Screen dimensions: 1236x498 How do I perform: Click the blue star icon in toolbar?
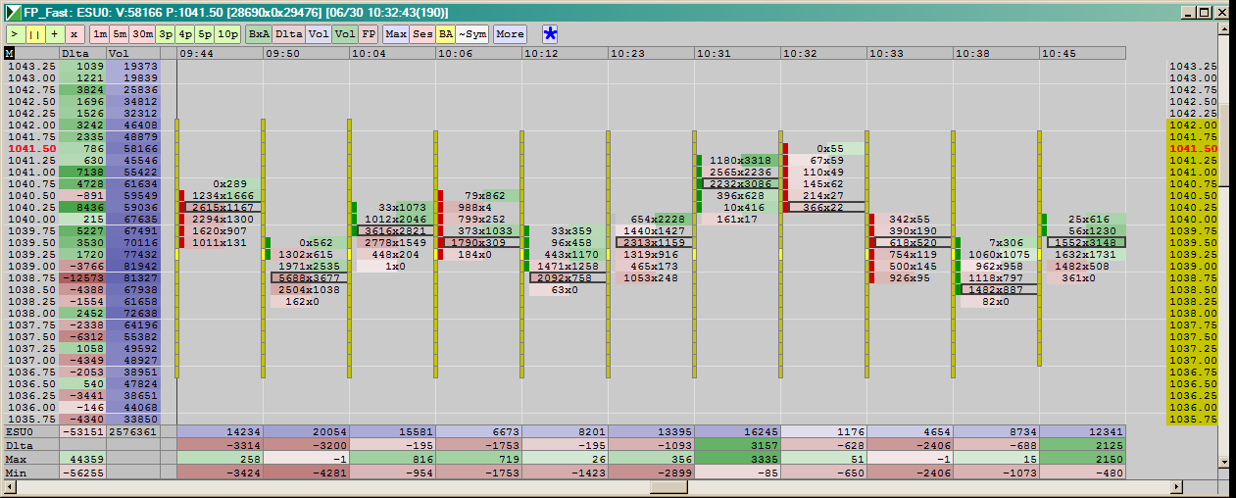pyautogui.click(x=550, y=33)
